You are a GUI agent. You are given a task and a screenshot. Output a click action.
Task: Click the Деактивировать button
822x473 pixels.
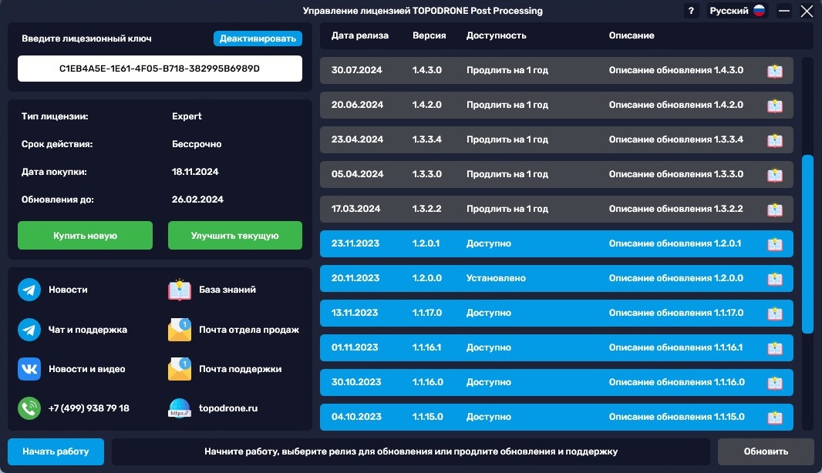(258, 39)
